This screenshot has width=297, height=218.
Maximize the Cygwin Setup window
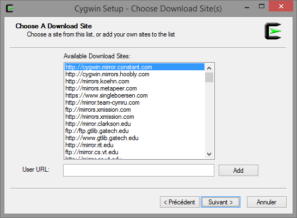tap(262, 7)
